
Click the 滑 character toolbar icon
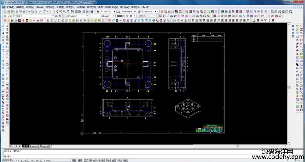(230, 20)
